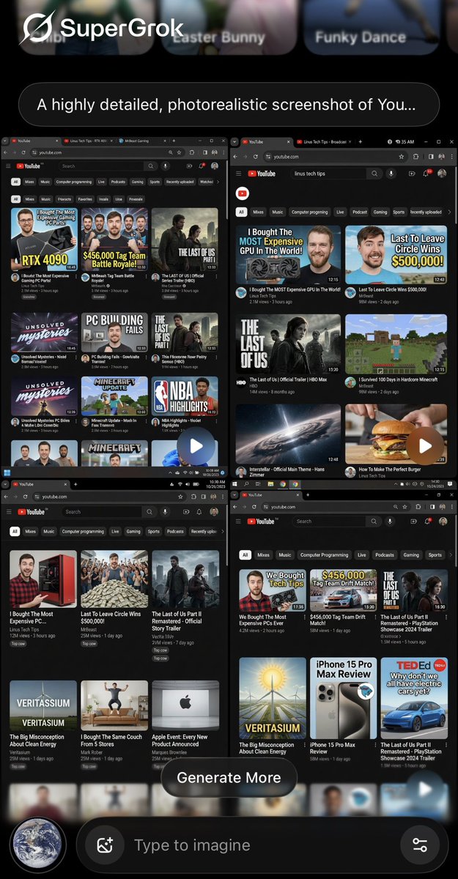This screenshot has width=458, height=879.
Task: Click $456,000 Tag Team Battle Royale thumbnail
Action: (114, 239)
